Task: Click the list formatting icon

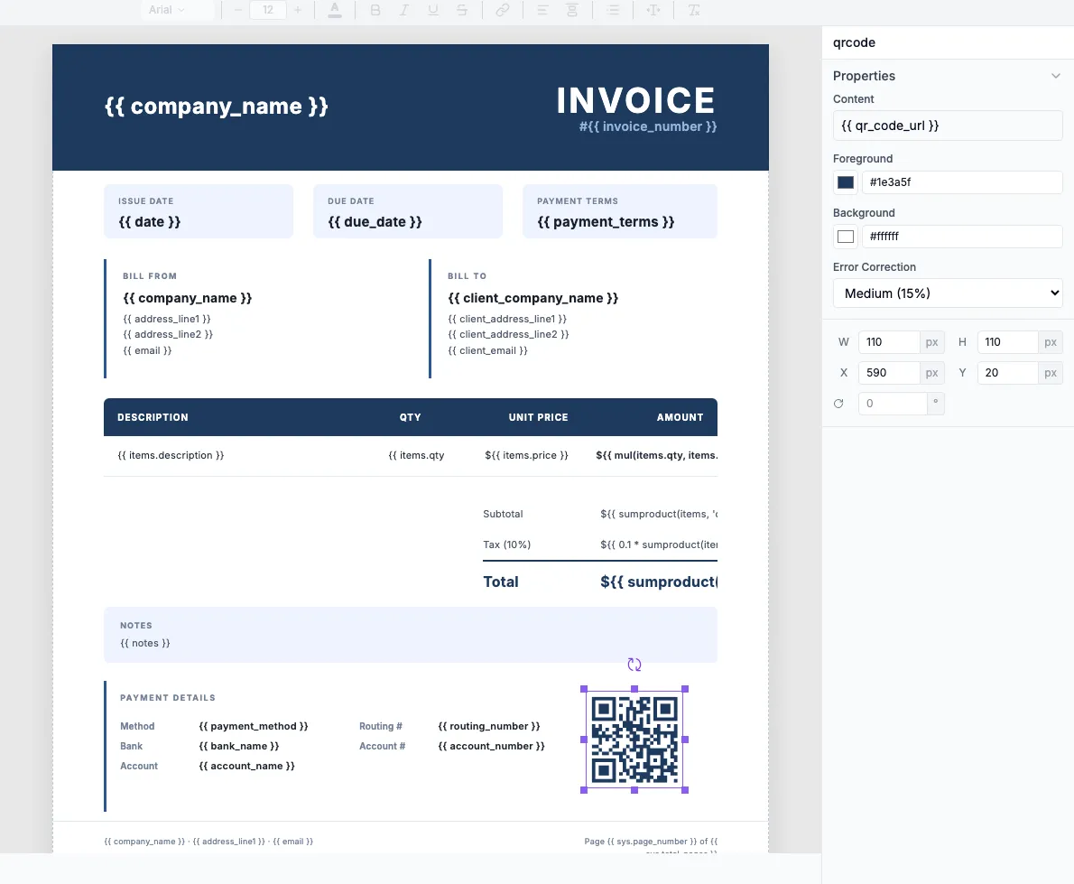Action: [x=614, y=10]
